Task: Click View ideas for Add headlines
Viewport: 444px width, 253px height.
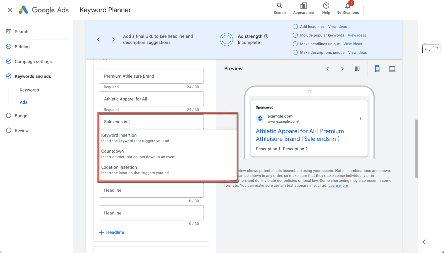Action: pos(337,27)
